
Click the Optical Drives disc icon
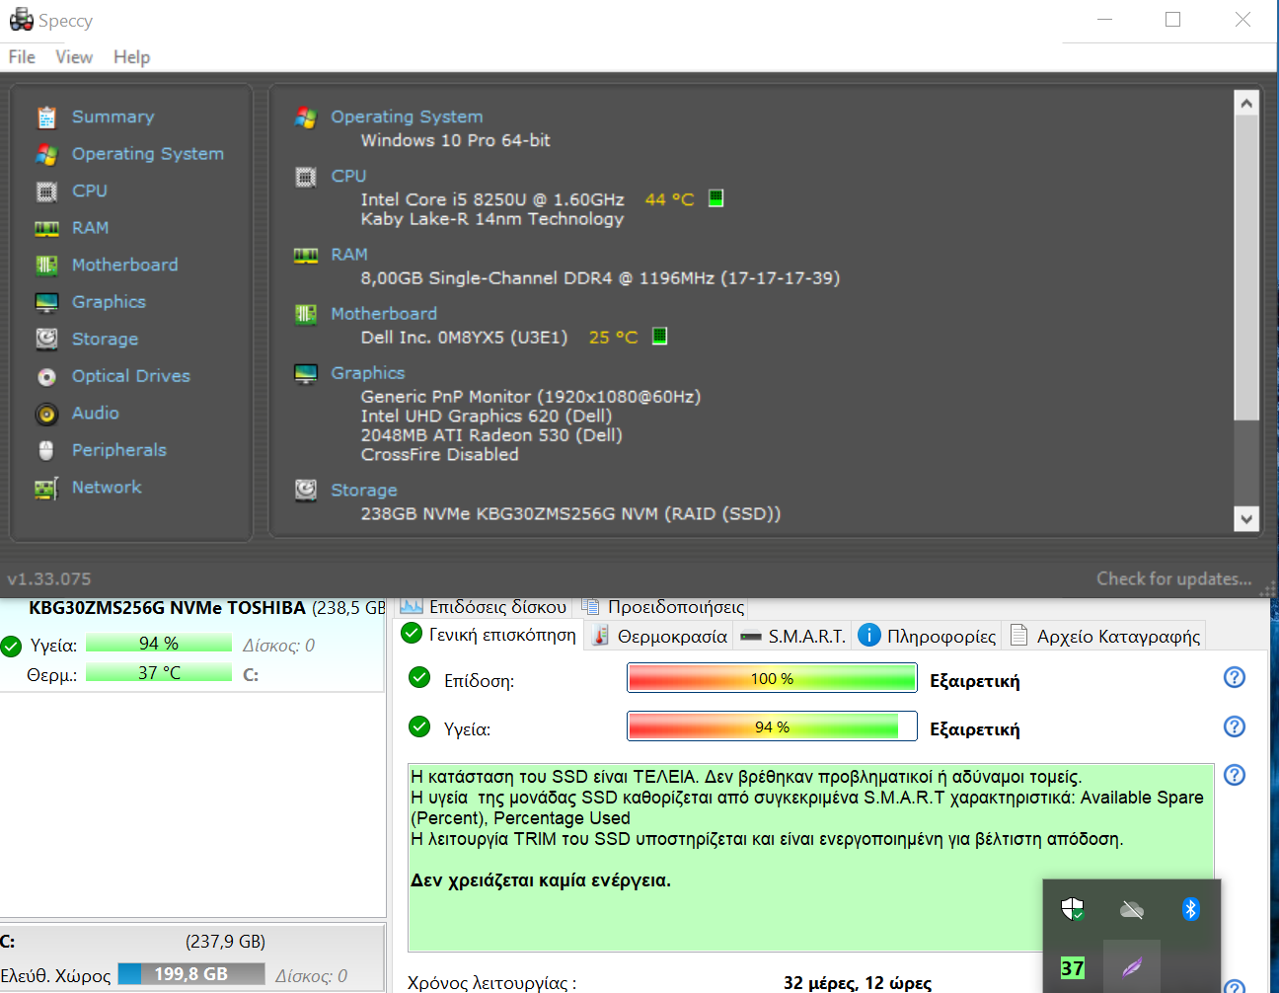[x=46, y=377]
